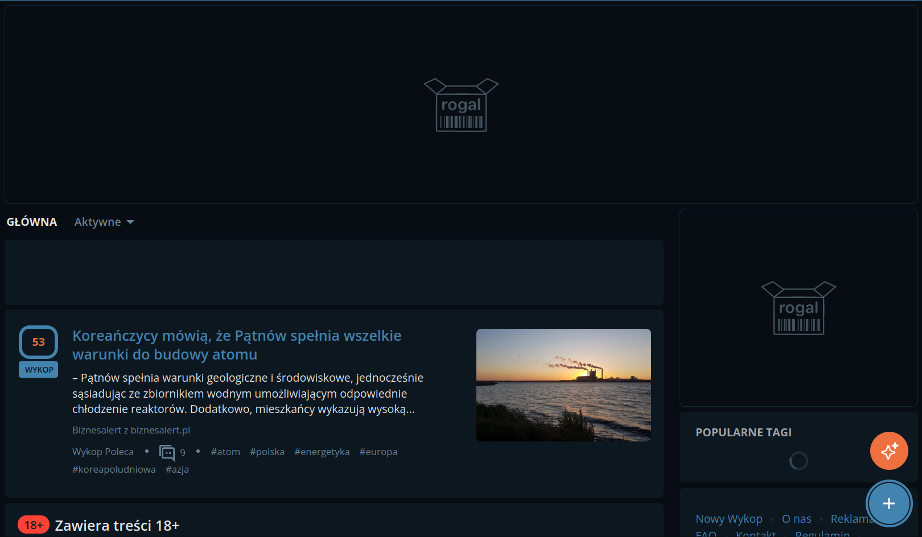
Task: Open the O nas footer link
Action: tap(796, 519)
